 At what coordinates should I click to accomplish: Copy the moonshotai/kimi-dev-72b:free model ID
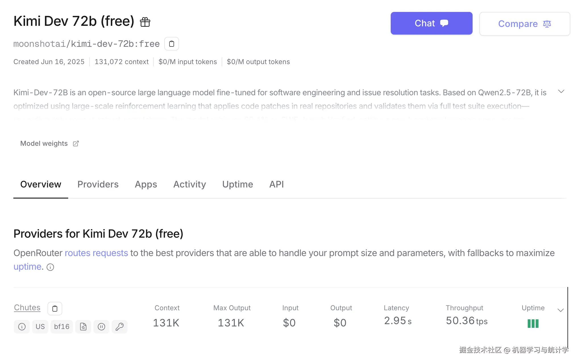[x=172, y=44]
